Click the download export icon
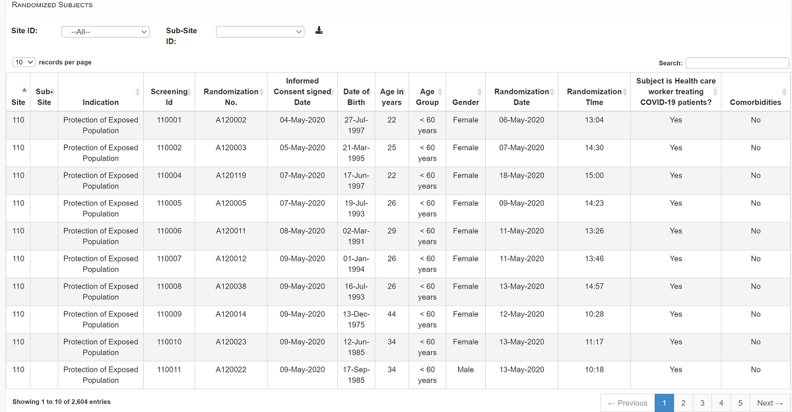This screenshot has height=412, width=792. pos(319,30)
